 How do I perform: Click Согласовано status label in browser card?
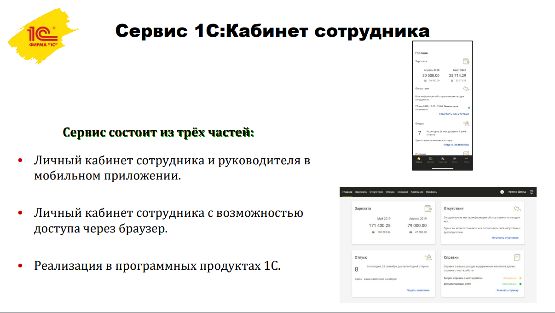click(509, 284)
